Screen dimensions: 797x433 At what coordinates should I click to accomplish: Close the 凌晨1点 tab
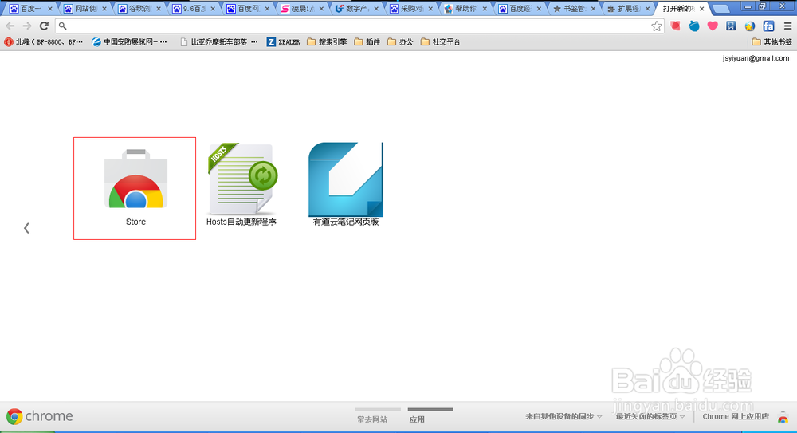point(321,9)
